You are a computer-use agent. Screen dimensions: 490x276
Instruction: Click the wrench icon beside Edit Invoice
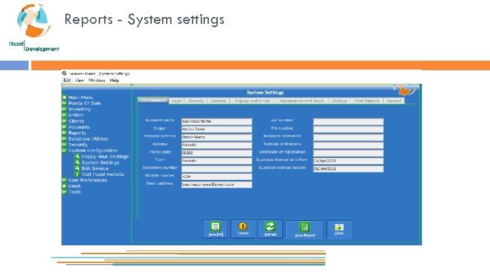(x=77, y=168)
